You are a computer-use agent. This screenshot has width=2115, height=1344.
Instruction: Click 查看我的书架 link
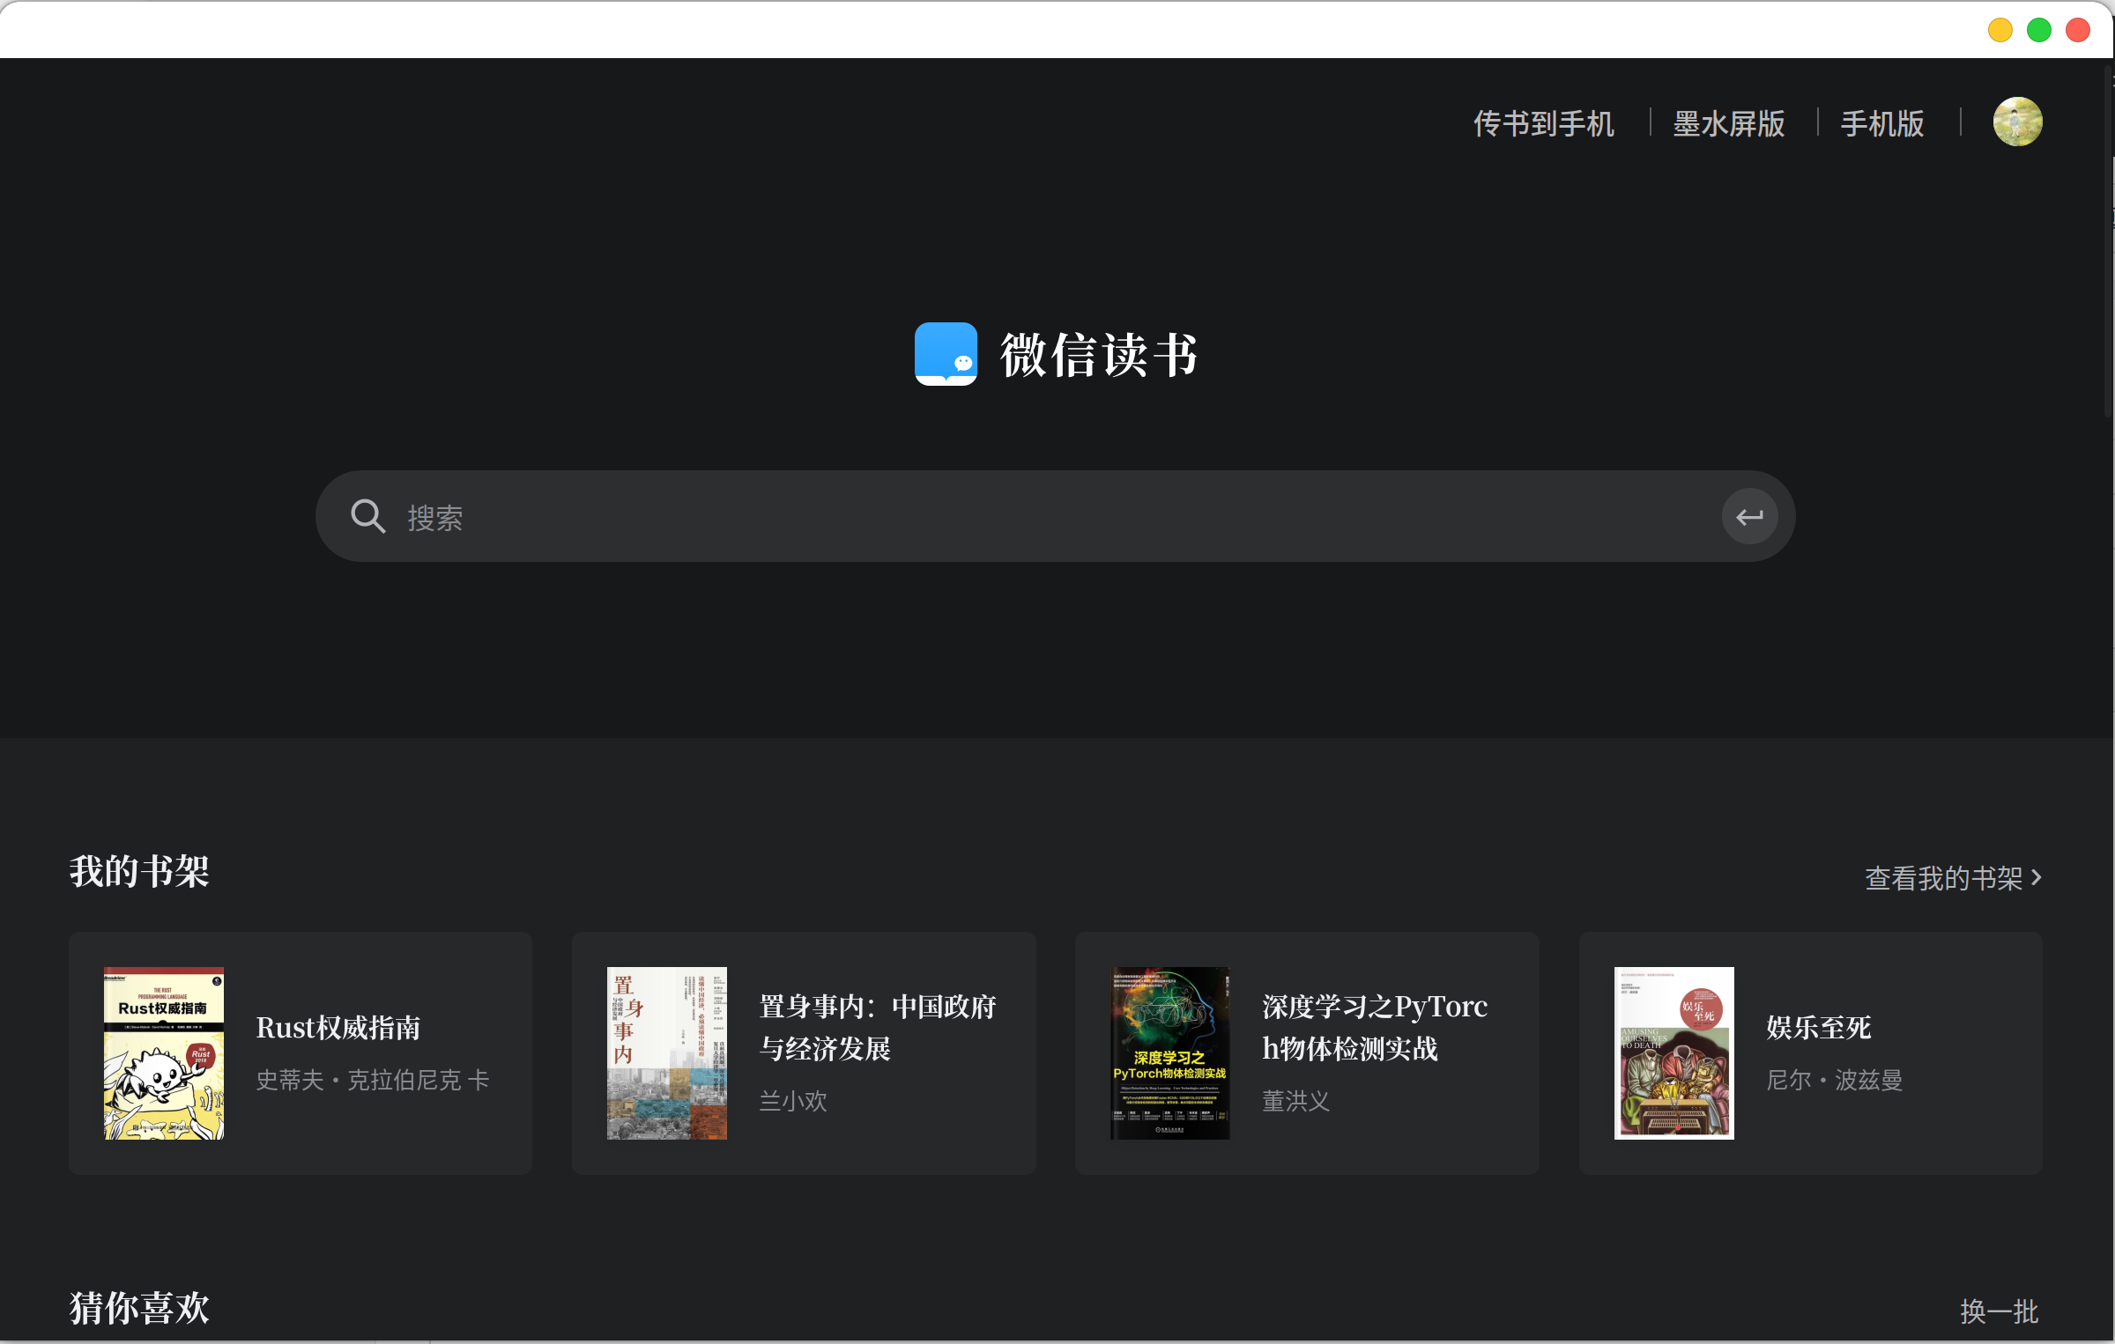(1942, 878)
